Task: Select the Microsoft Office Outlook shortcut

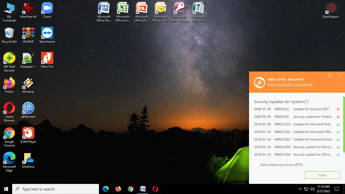Action: coord(161,12)
